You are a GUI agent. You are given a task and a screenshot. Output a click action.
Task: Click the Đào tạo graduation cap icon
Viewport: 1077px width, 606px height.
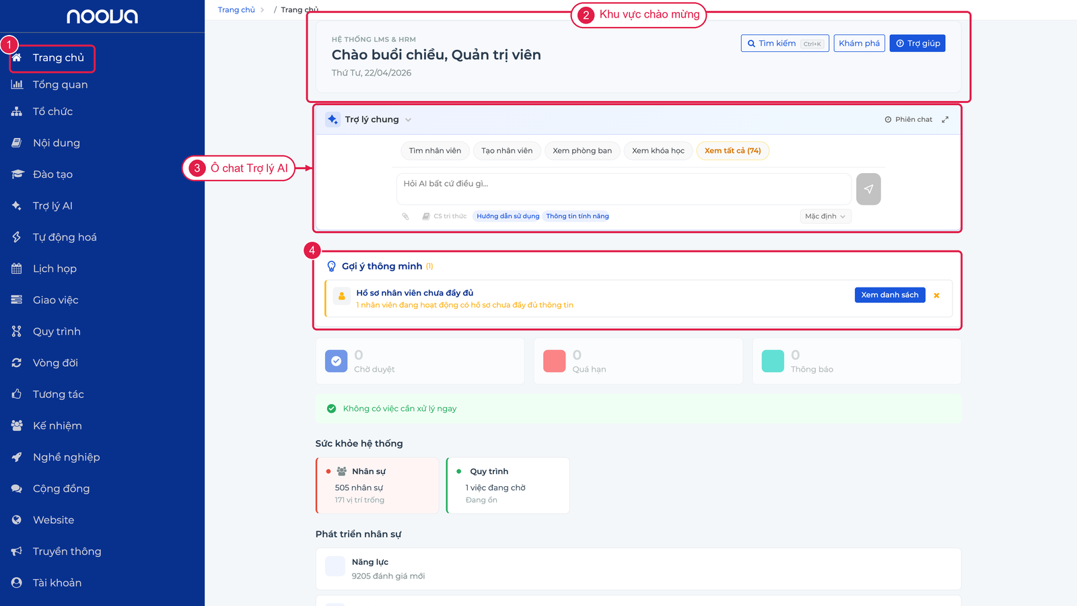coord(17,174)
